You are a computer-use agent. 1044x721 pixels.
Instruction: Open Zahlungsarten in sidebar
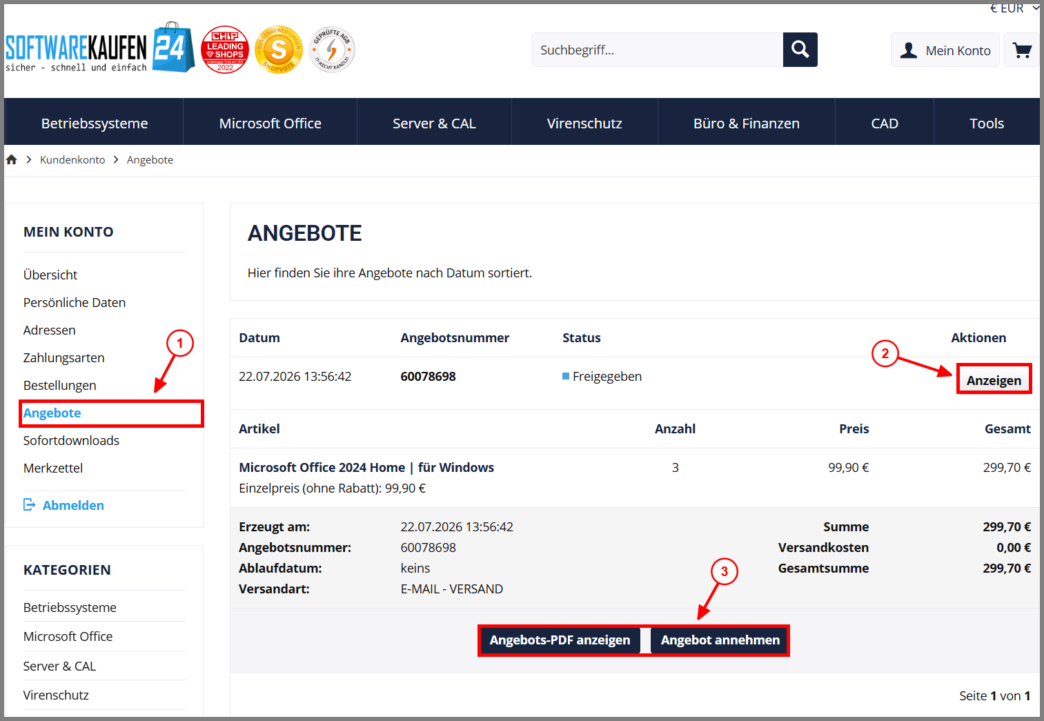(x=64, y=357)
